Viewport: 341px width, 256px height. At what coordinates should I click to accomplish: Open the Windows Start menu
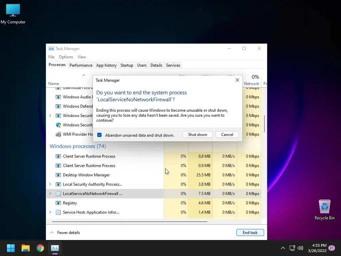11,248
